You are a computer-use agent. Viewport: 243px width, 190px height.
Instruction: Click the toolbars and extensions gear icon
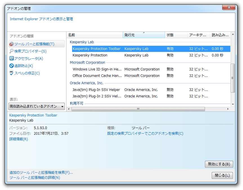(x=12, y=44)
